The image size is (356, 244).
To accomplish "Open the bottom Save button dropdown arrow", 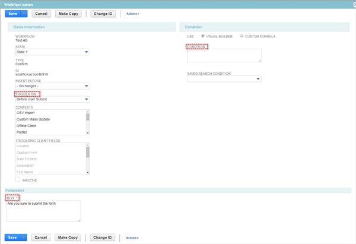I will point(24,237).
